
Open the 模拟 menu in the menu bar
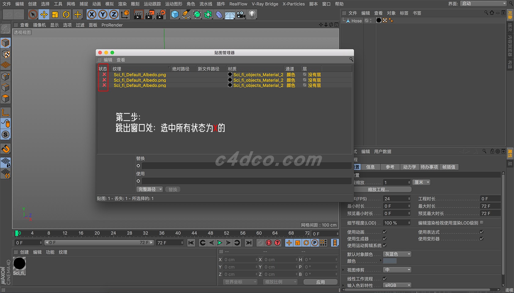click(110, 4)
